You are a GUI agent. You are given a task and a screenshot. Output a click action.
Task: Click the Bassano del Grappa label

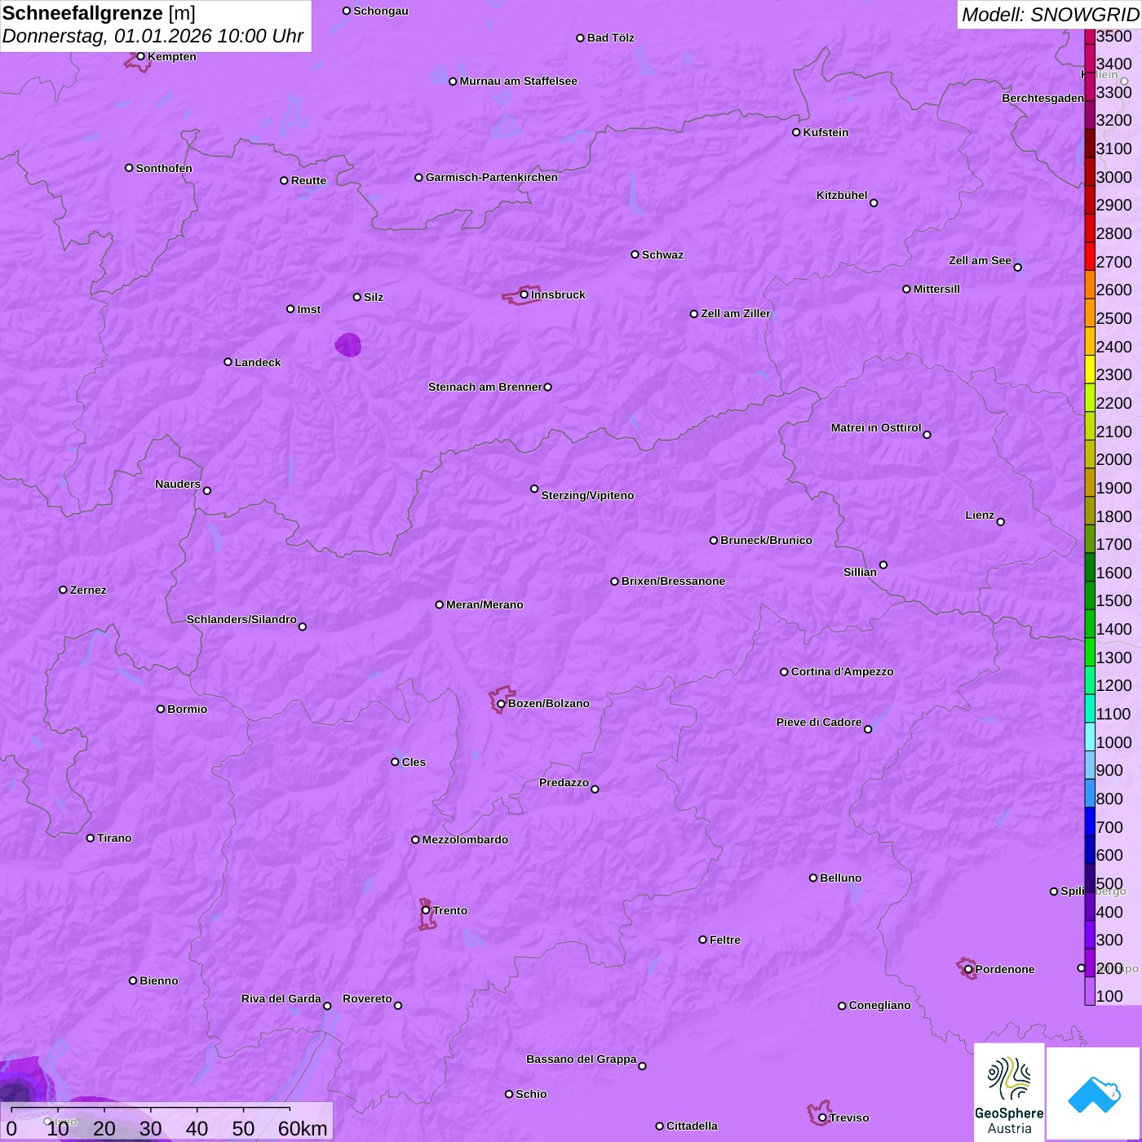click(582, 1059)
